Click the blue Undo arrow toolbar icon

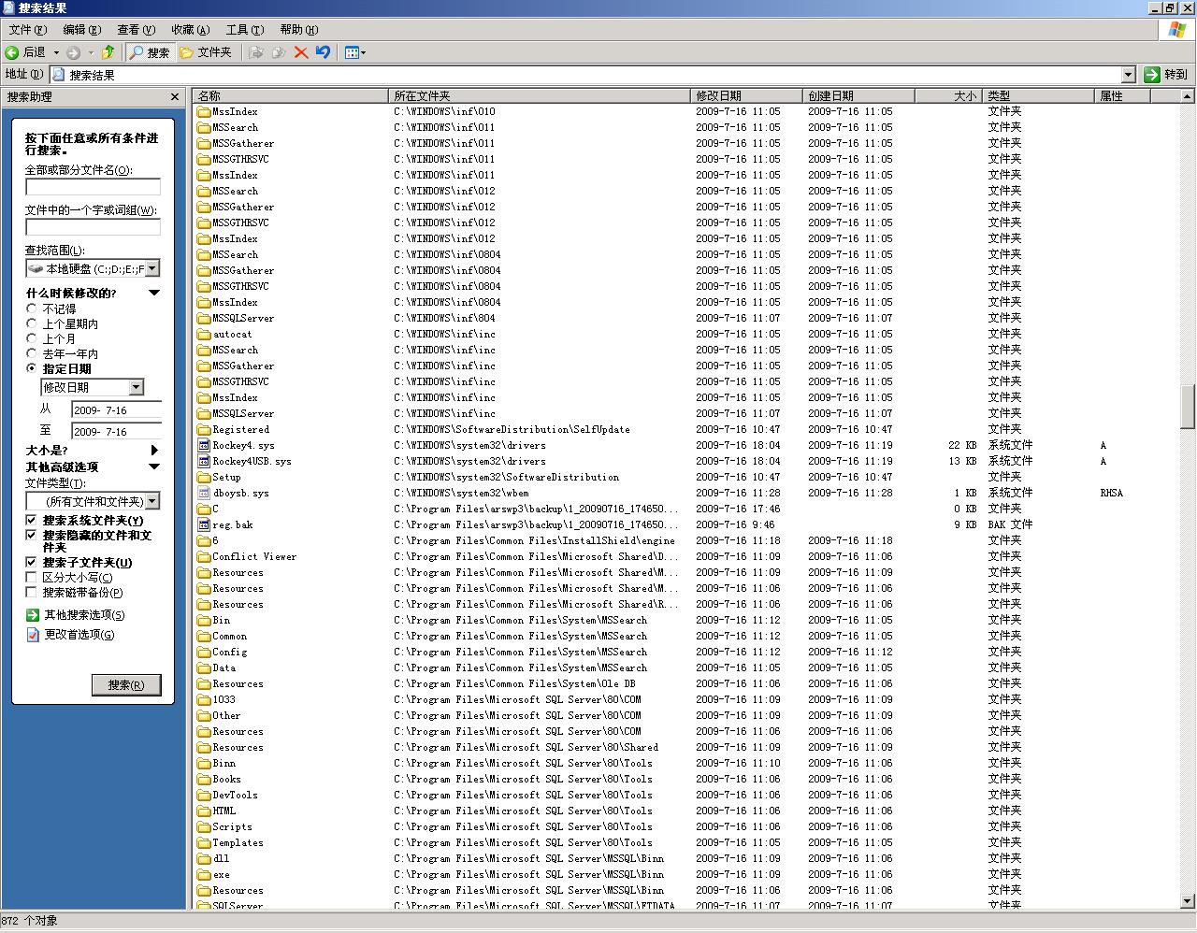click(323, 52)
